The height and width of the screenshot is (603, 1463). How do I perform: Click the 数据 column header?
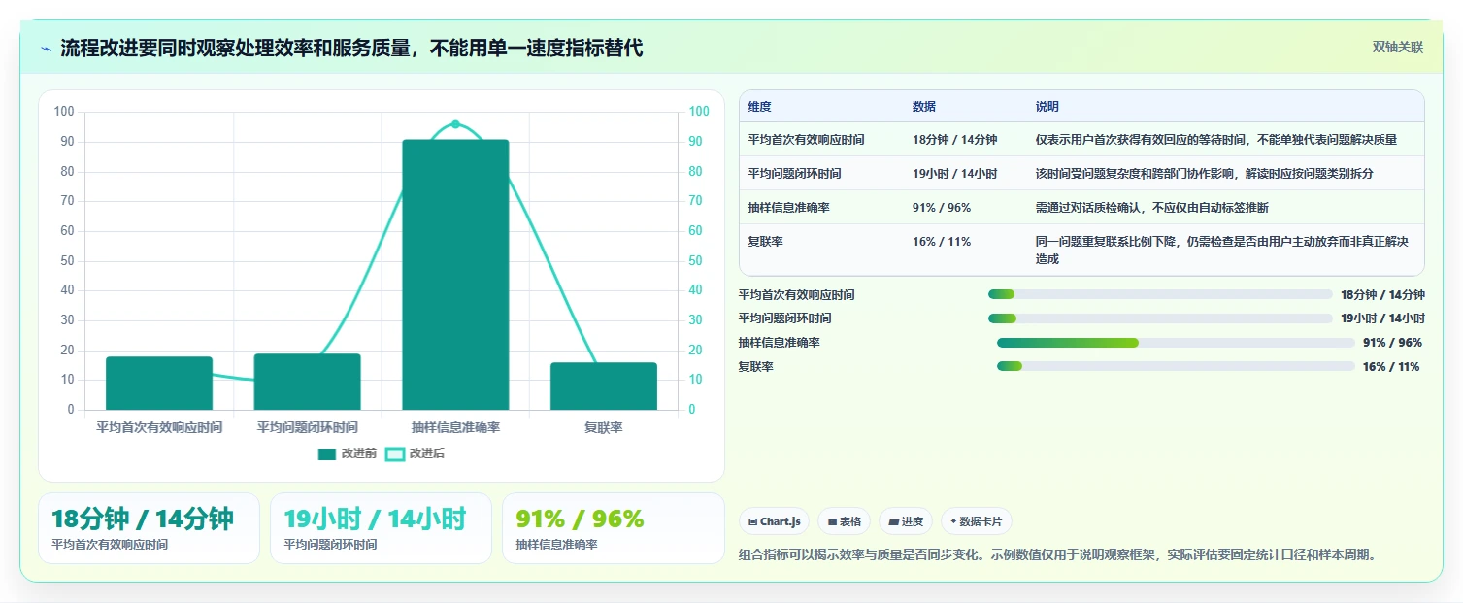click(924, 107)
